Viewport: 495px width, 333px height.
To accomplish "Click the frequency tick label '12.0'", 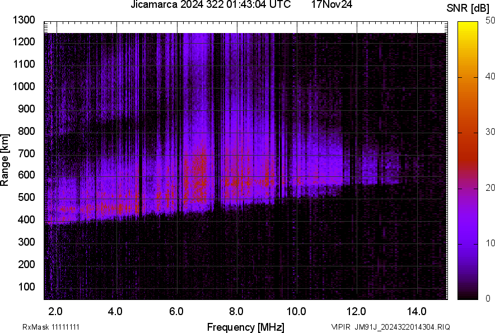I will coord(357,312).
